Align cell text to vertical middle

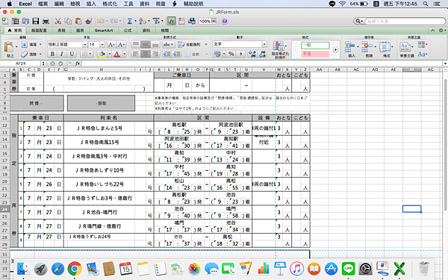[x=146, y=44]
